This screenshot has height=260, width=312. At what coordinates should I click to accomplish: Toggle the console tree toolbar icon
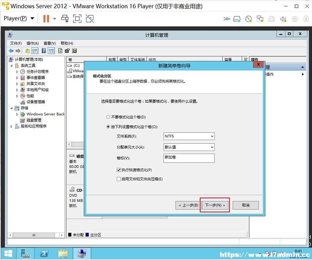tap(35, 51)
